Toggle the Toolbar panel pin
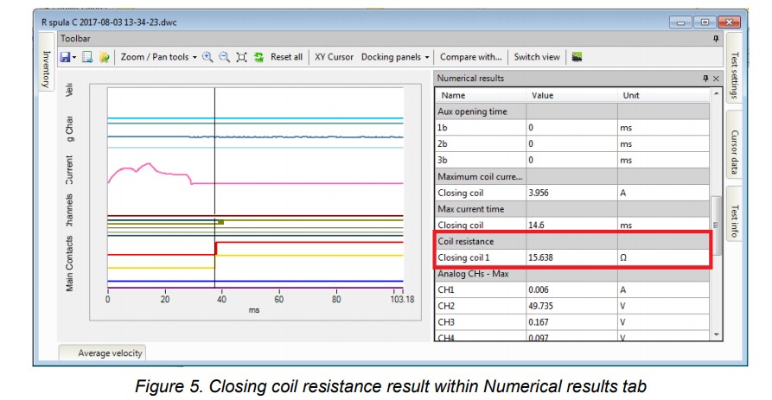Image resolution: width=772 pixels, height=400 pixels. [x=715, y=39]
